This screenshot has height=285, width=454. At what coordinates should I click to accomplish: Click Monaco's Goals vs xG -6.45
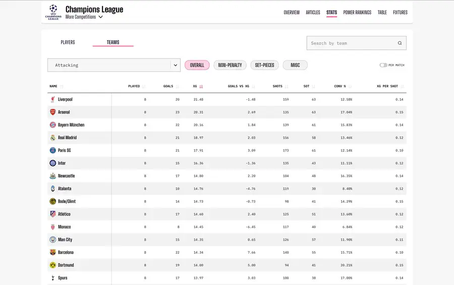pyautogui.click(x=251, y=227)
